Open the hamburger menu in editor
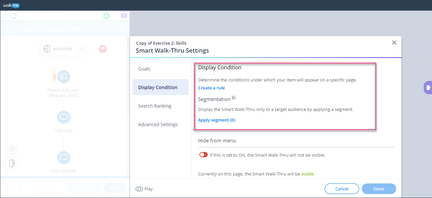 pos(6,16)
